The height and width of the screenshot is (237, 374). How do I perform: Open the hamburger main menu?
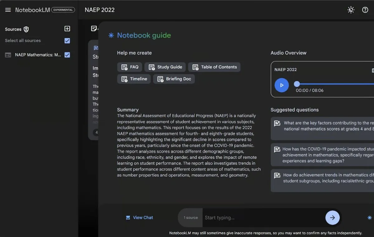click(x=8, y=10)
